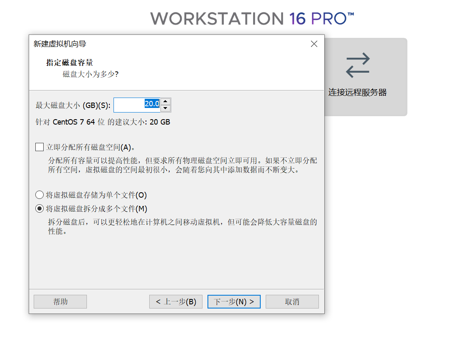Click the 连接远程服务器 label
The height and width of the screenshot is (360, 469).
pos(358,92)
